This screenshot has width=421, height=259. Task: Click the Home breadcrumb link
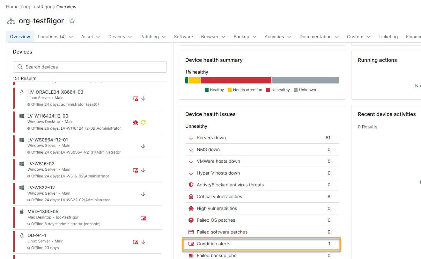[x=12, y=7]
